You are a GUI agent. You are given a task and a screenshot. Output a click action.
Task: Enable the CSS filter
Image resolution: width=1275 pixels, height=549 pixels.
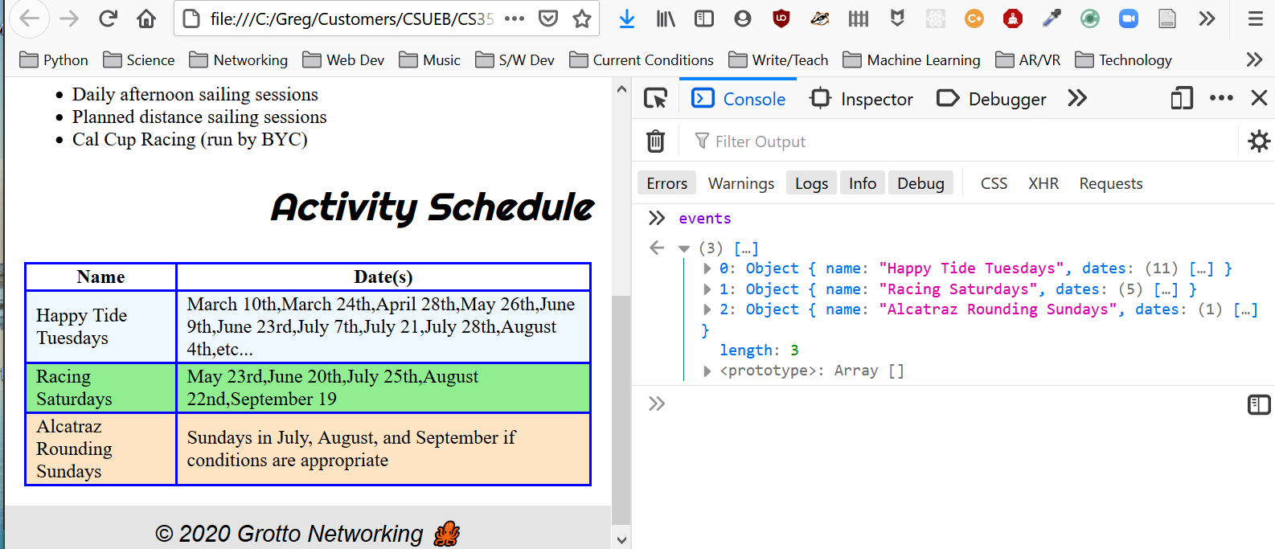tap(994, 183)
